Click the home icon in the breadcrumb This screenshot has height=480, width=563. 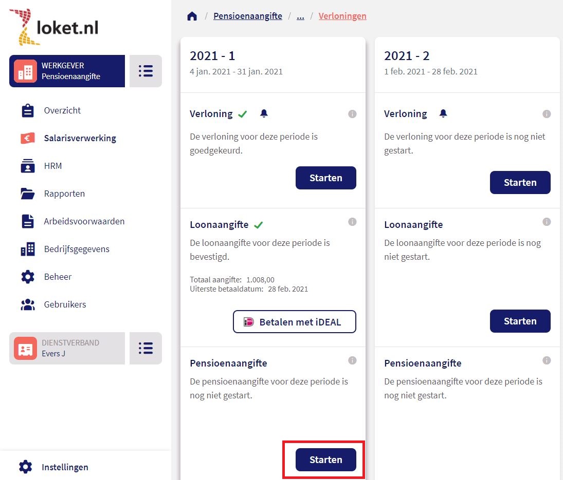pyautogui.click(x=191, y=15)
